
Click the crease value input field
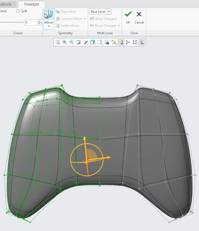pos(31,23)
